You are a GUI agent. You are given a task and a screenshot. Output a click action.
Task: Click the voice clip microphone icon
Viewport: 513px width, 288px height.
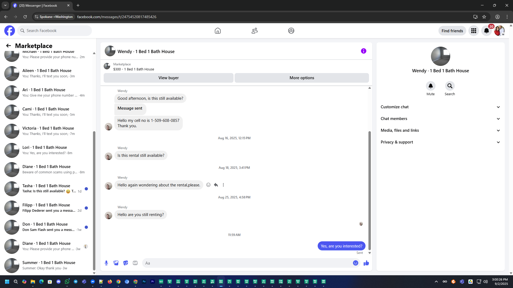coord(106,263)
